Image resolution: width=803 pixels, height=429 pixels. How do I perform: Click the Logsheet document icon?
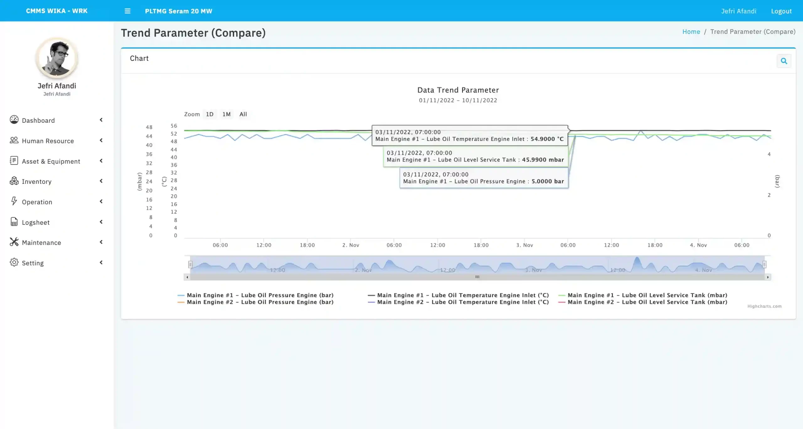[x=14, y=222]
